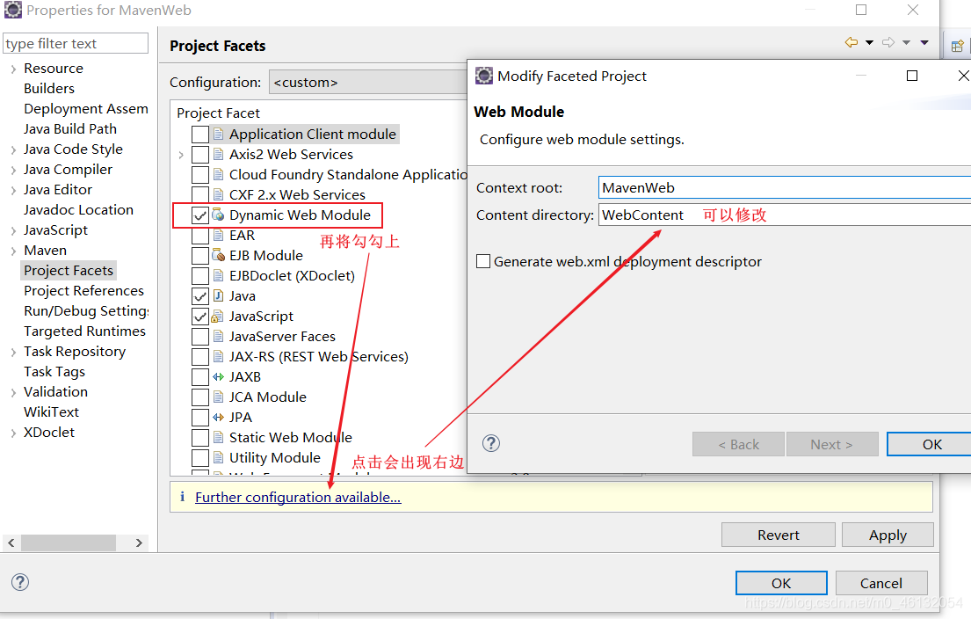Open the Java Build Path page

pyautogui.click(x=70, y=128)
